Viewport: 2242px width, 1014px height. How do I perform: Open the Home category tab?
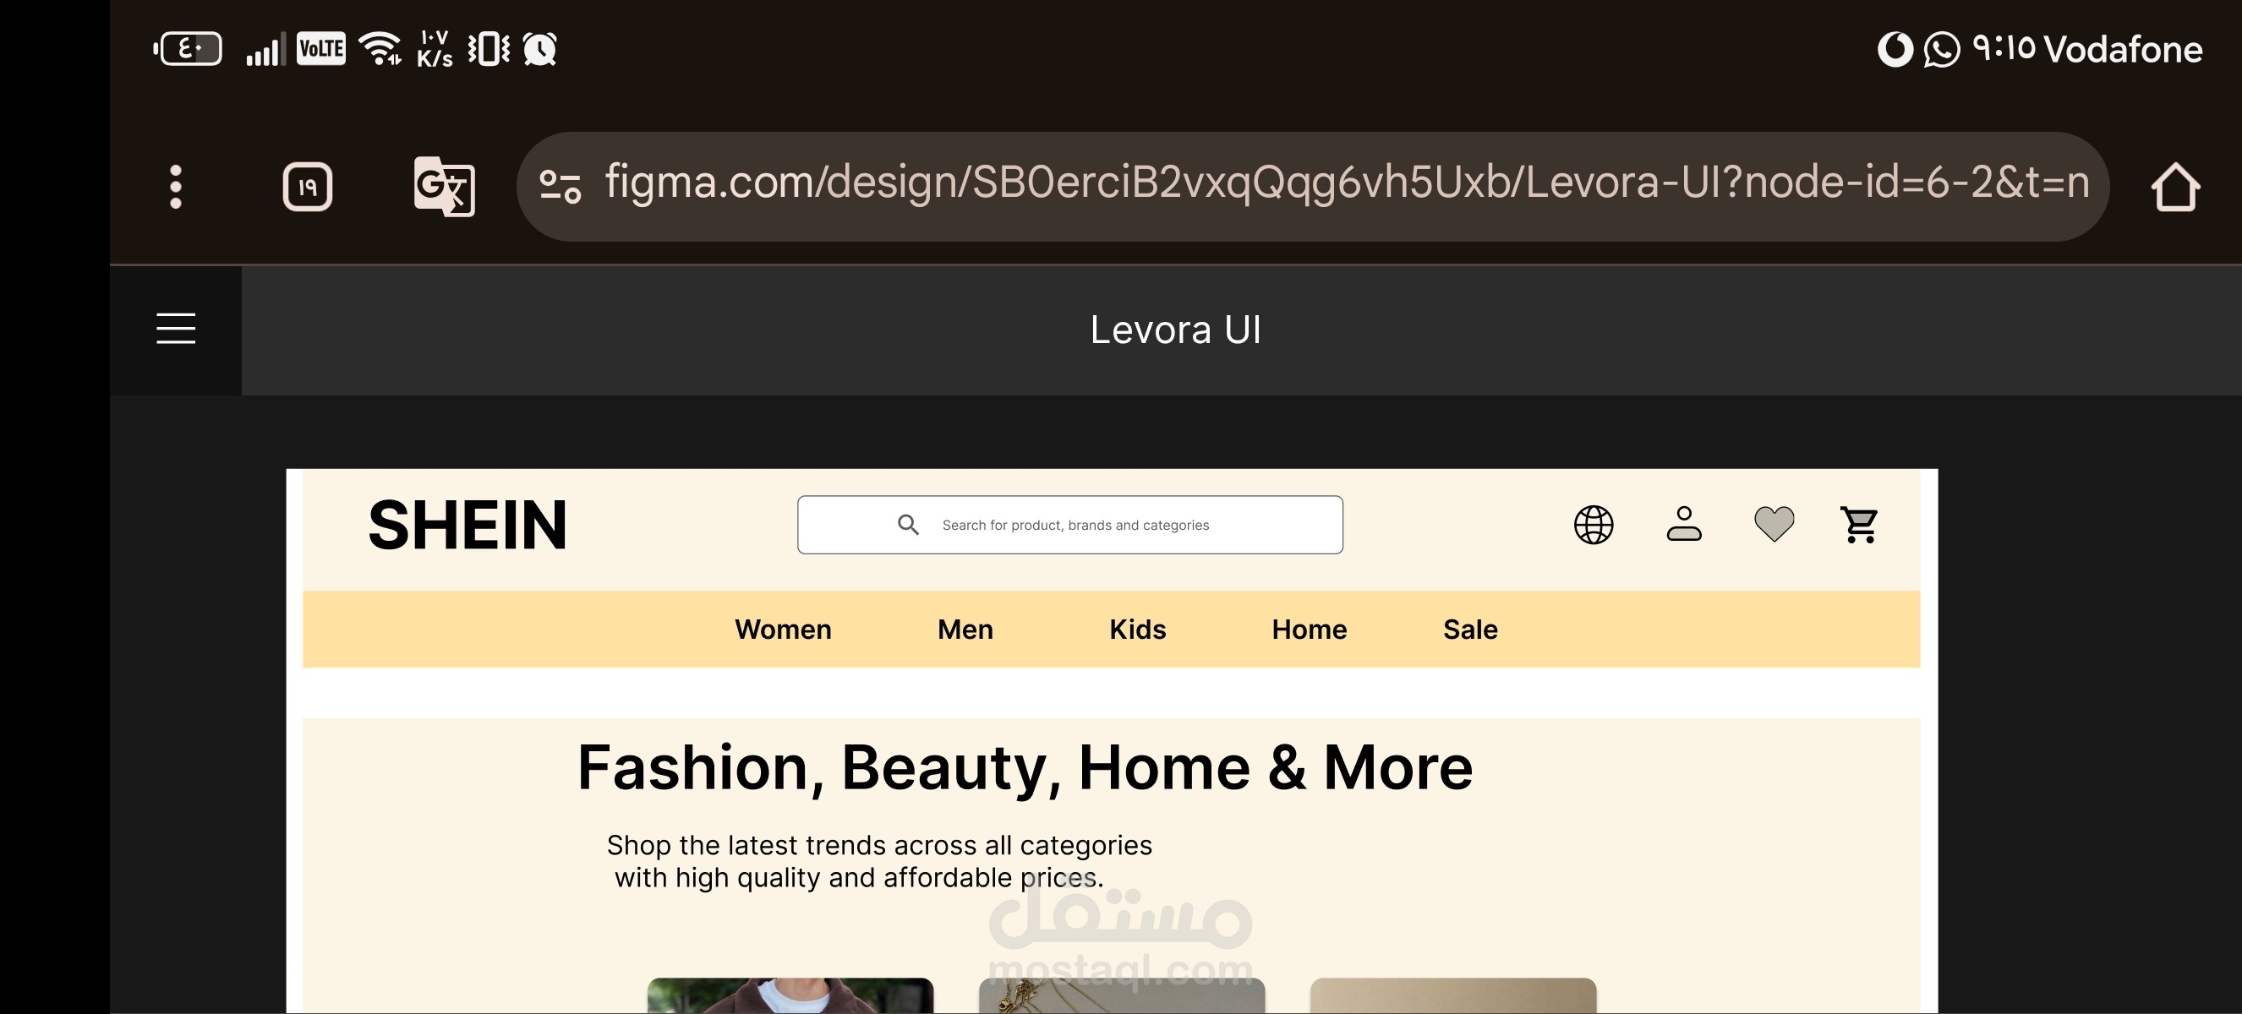[x=1309, y=629]
